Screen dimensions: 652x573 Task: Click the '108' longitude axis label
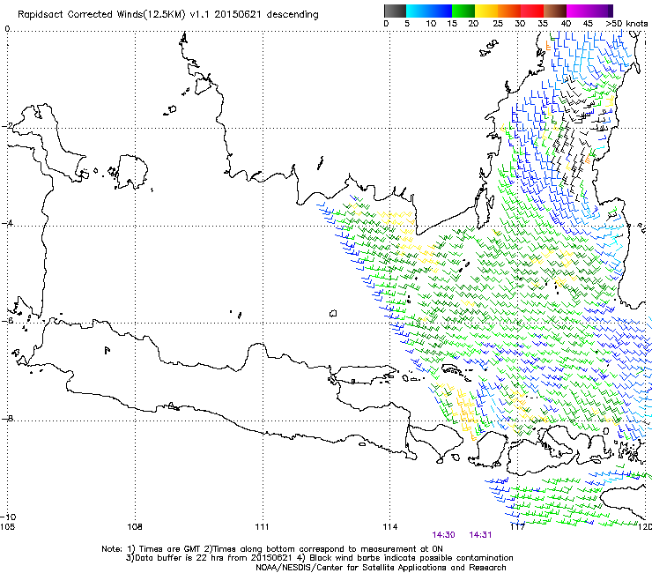click(135, 527)
